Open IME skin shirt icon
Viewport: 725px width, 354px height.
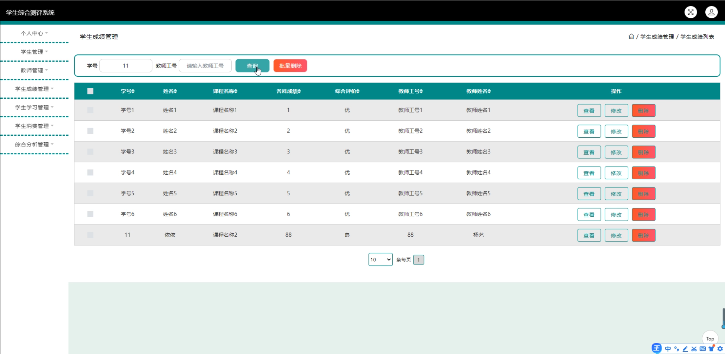tap(712, 349)
